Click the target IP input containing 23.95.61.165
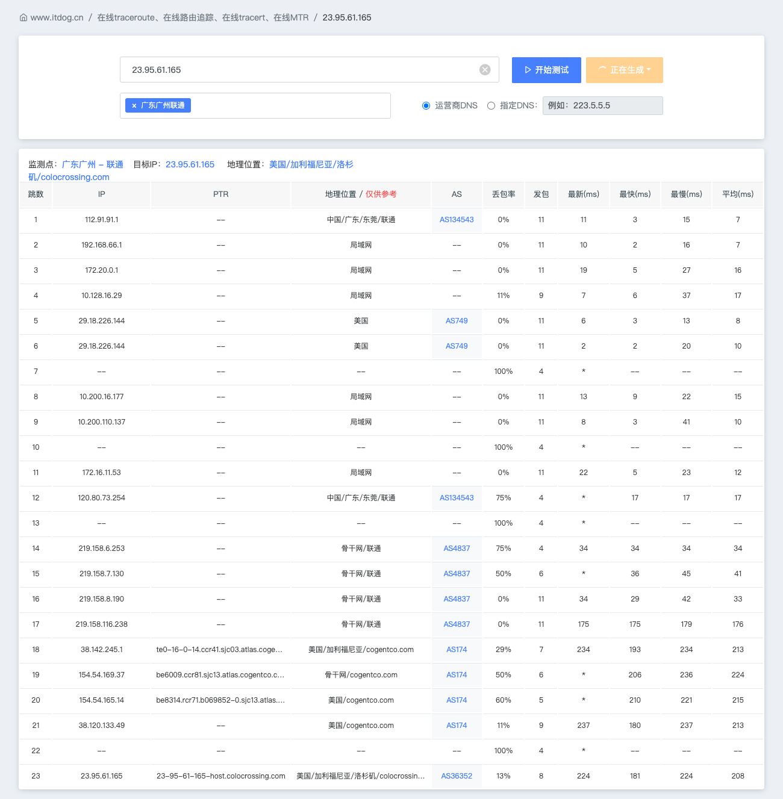The image size is (783, 799). tap(310, 70)
